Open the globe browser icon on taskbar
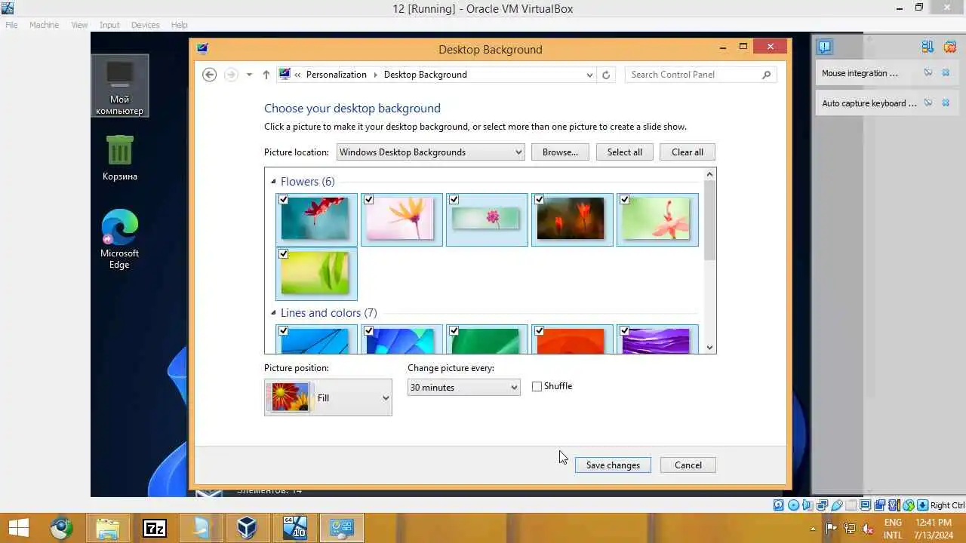The image size is (966, 543). tap(61, 527)
